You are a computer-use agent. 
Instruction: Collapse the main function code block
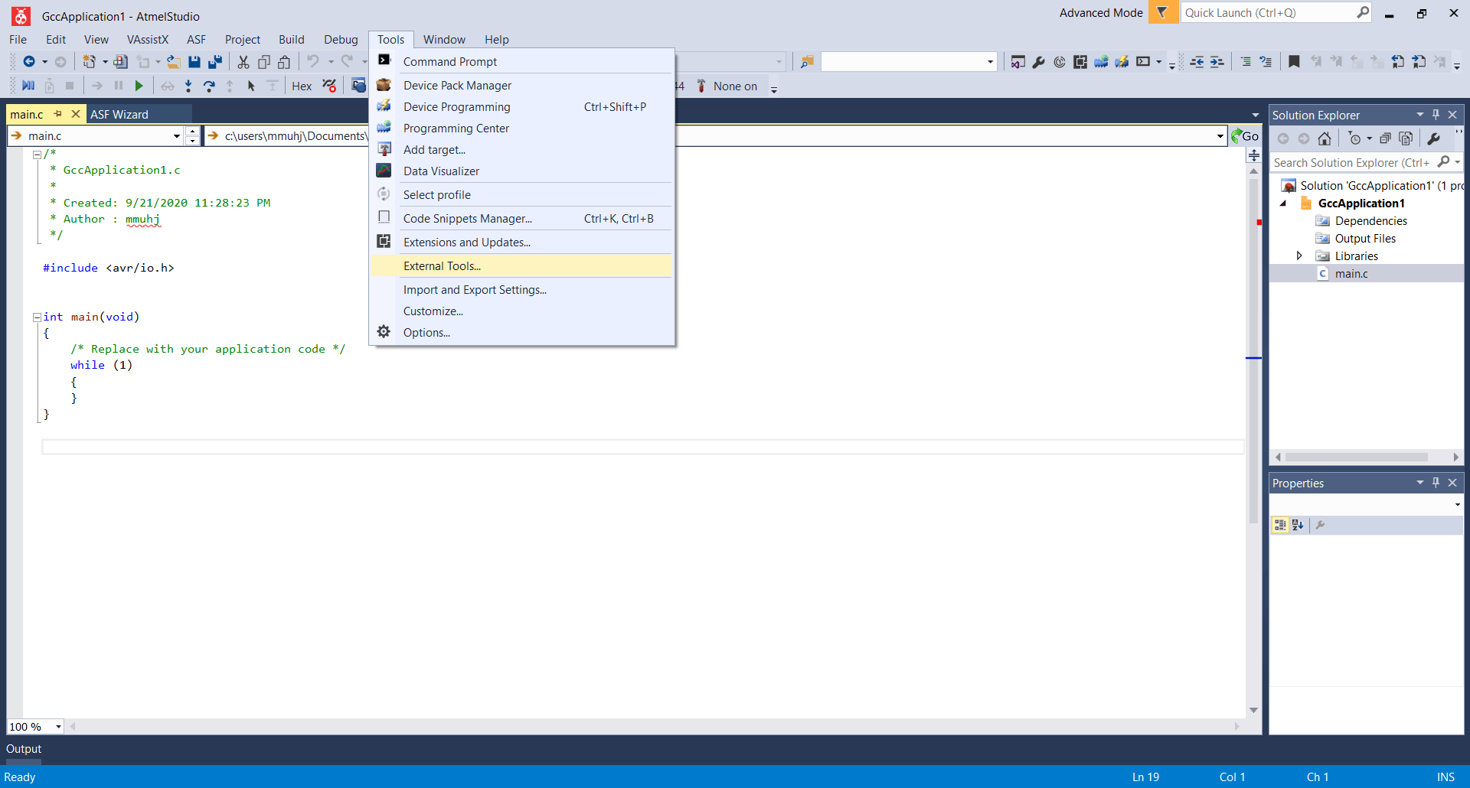point(37,317)
